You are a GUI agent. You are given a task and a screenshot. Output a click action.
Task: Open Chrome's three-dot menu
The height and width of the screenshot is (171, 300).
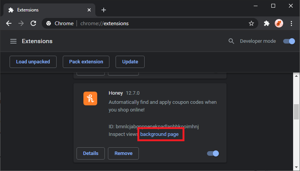point(291,24)
